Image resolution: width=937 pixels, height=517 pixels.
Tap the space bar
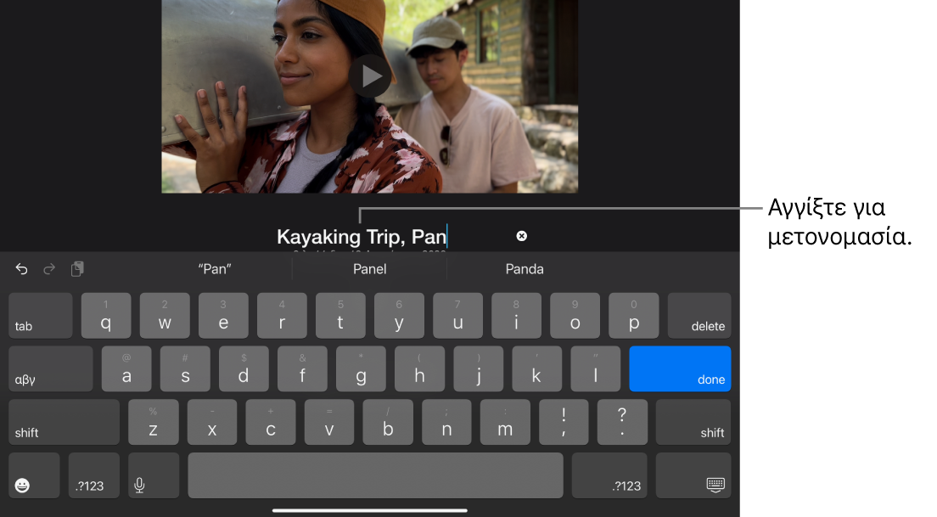pos(375,475)
